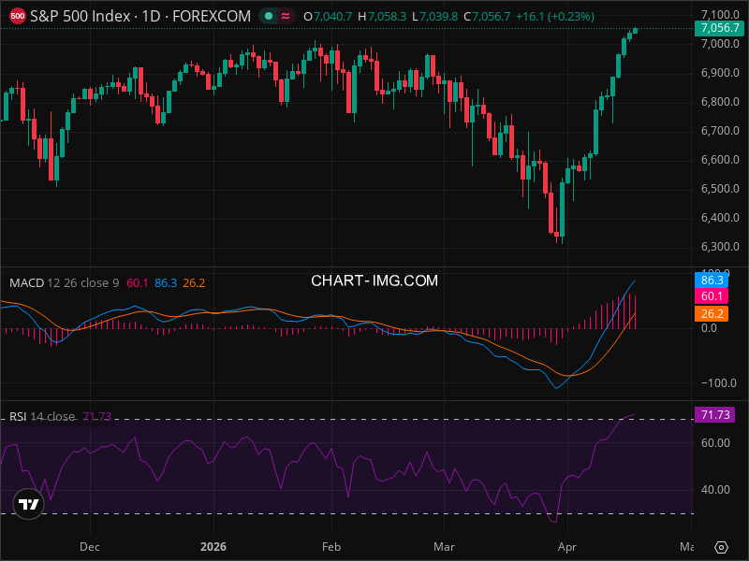Click the RSI axis 40.00 label

[715, 490]
